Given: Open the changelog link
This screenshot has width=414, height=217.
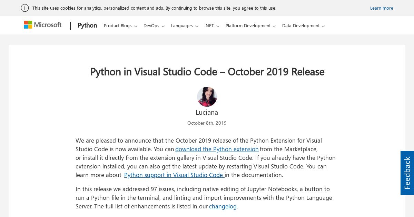Looking at the screenshot, I should pyautogui.click(x=223, y=206).
